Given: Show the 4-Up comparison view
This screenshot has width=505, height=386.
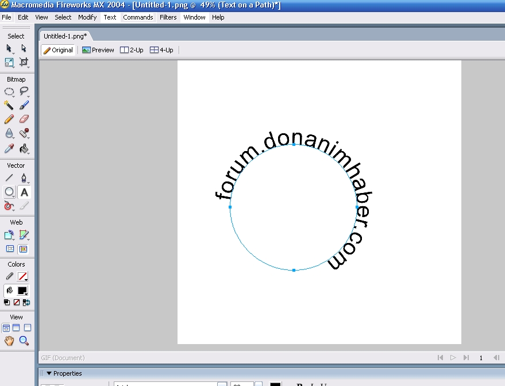Looking at the screenshot, I should 161,50.
